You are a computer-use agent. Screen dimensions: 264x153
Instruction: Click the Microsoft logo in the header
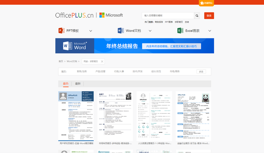[x=111, y=15]
